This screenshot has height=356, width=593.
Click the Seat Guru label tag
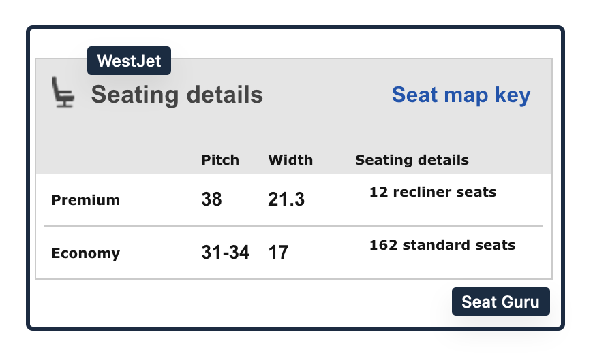(500, 302)
